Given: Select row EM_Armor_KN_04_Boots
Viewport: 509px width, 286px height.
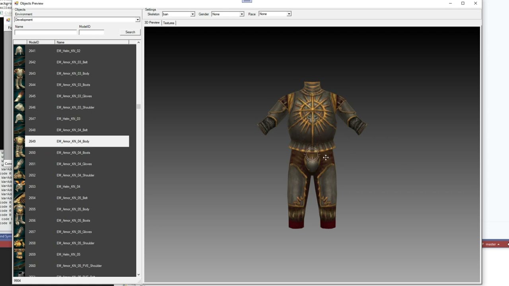Looking at the screenshot, I should tap(77, 153).
